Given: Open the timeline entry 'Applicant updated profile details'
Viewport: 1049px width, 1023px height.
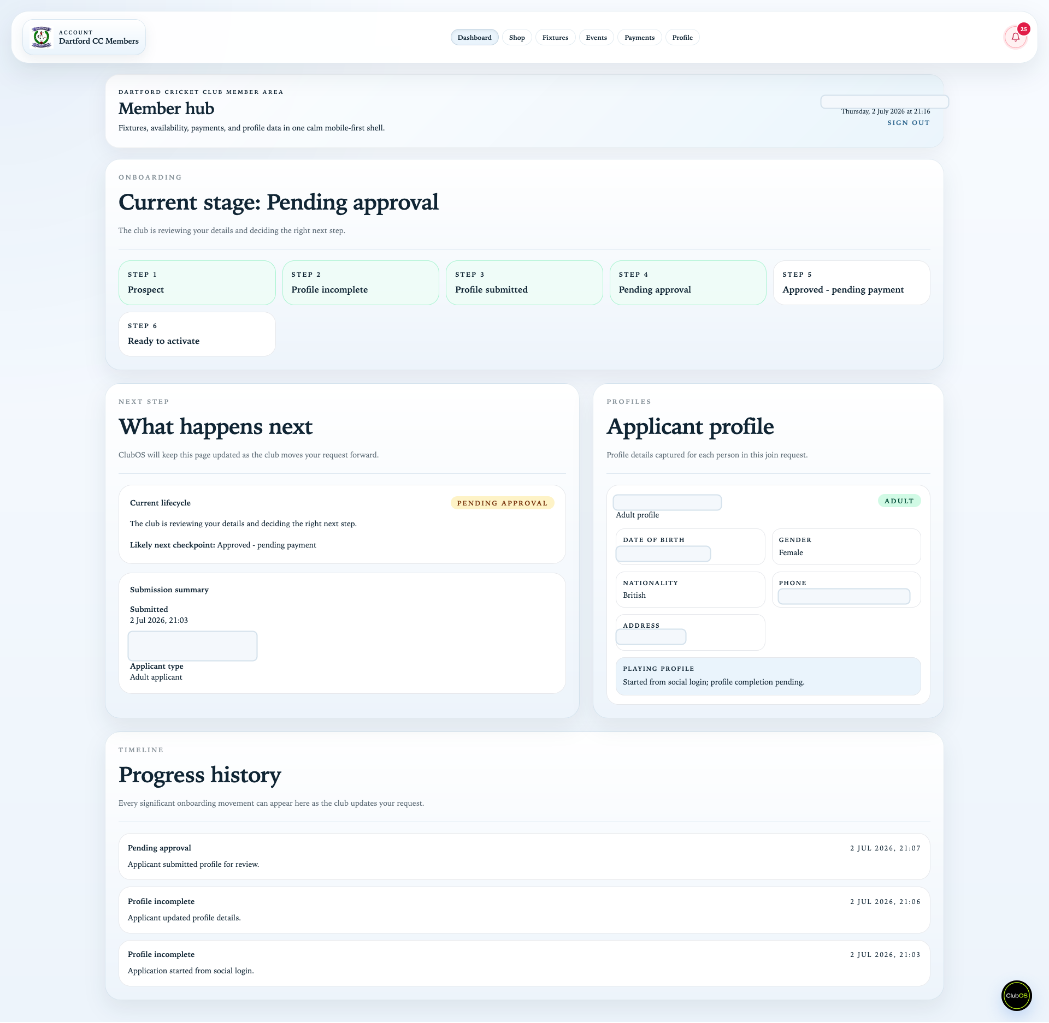Looking at the screenshot, I should [x=524, y=909].
